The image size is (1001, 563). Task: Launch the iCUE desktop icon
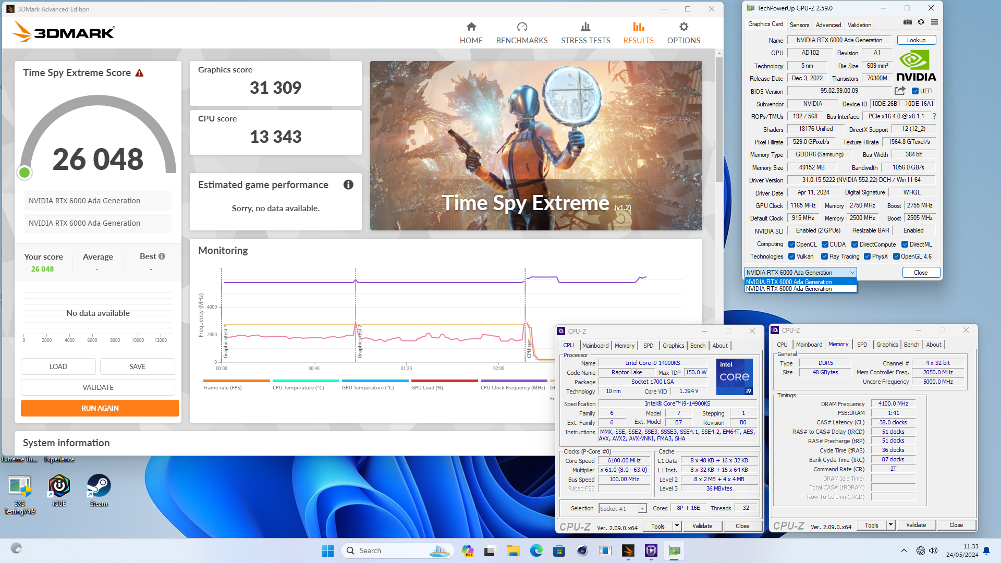coord(59,490)
